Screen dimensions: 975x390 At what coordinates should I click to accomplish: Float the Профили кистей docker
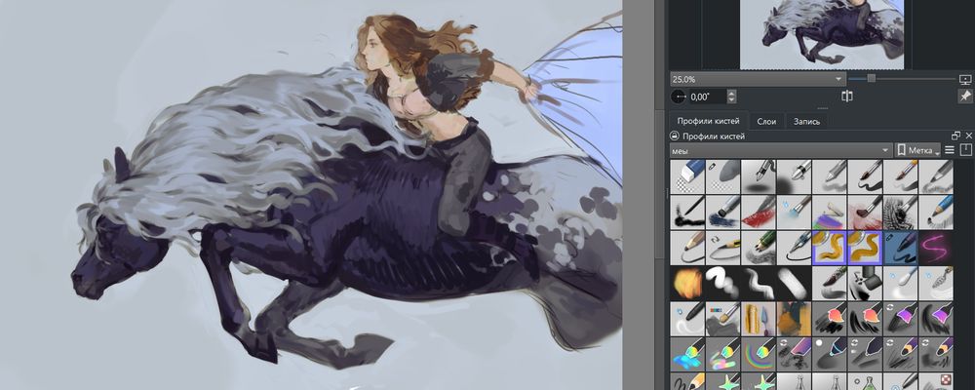(956, 136)
